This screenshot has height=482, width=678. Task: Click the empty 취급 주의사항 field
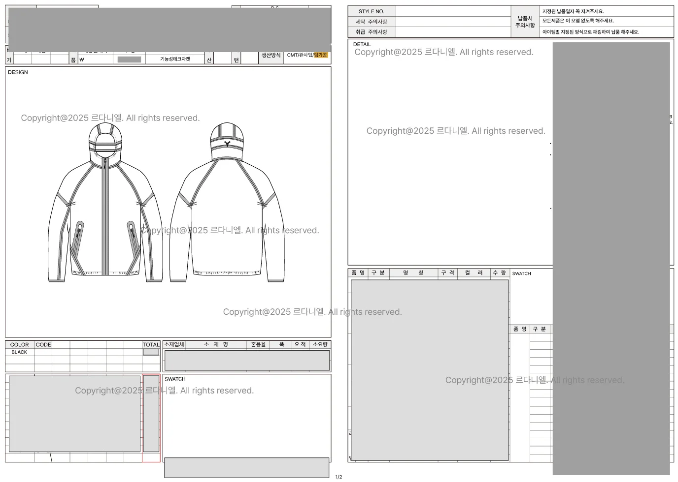point(453,32)
